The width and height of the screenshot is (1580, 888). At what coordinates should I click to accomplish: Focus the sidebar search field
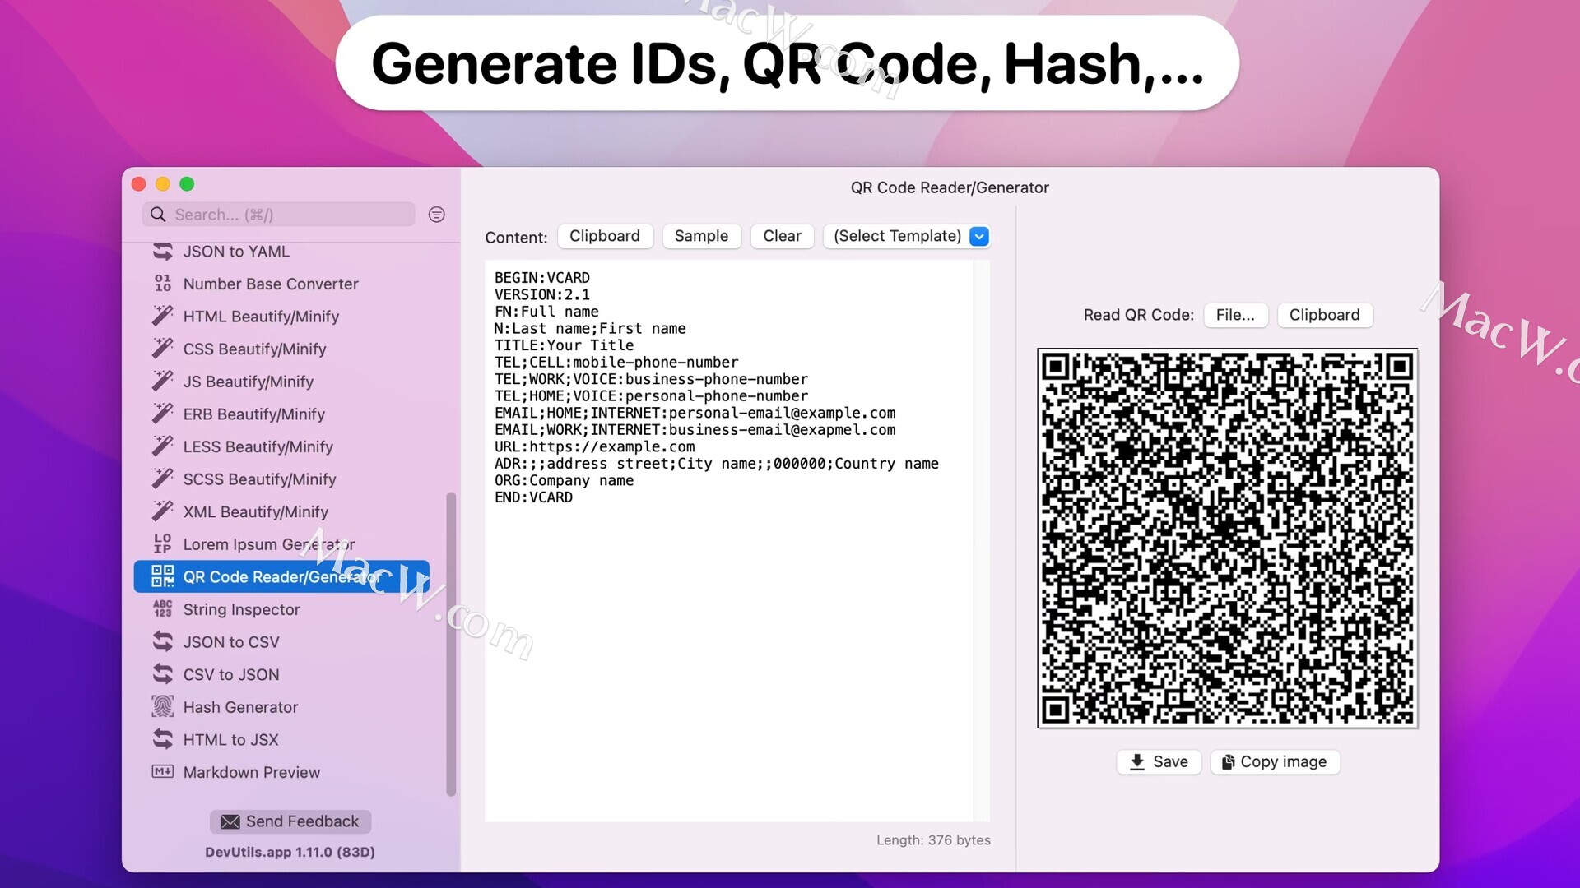coord(288,215)
